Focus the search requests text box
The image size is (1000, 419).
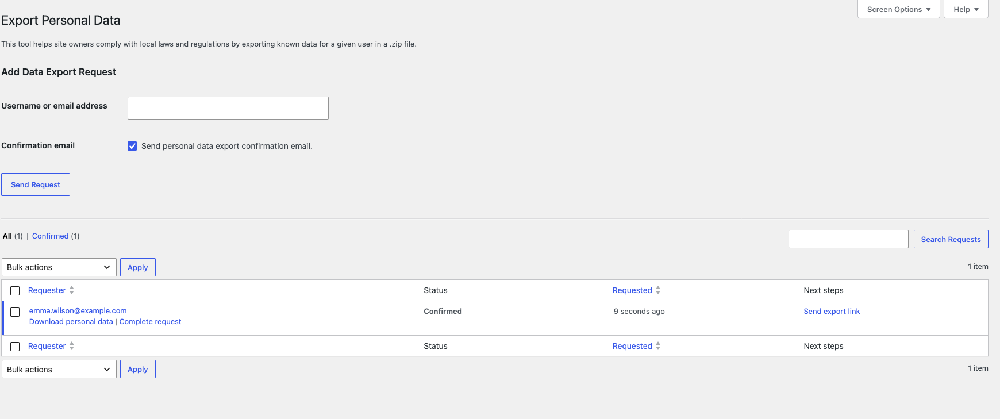(848, 239)
